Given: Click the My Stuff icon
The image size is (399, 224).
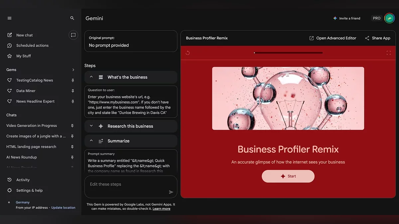Looking at the screenshot, I should point(9,56).
